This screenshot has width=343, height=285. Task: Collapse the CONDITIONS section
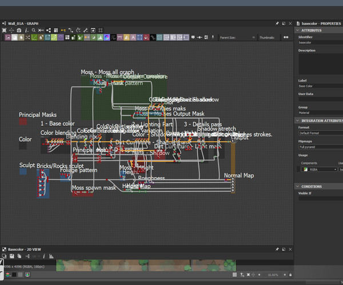pos(297,186)
